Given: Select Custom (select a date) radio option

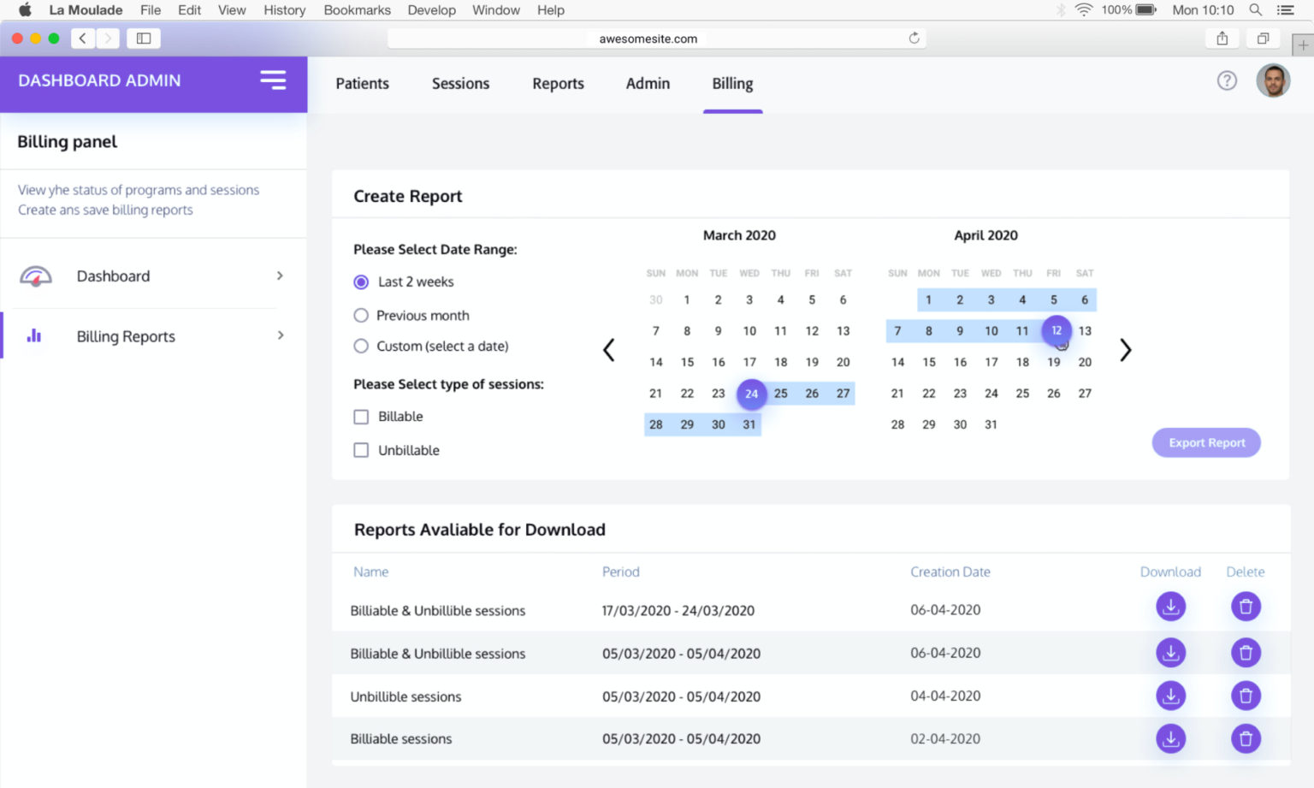Looking at the screenshot, I should point(361,347).
